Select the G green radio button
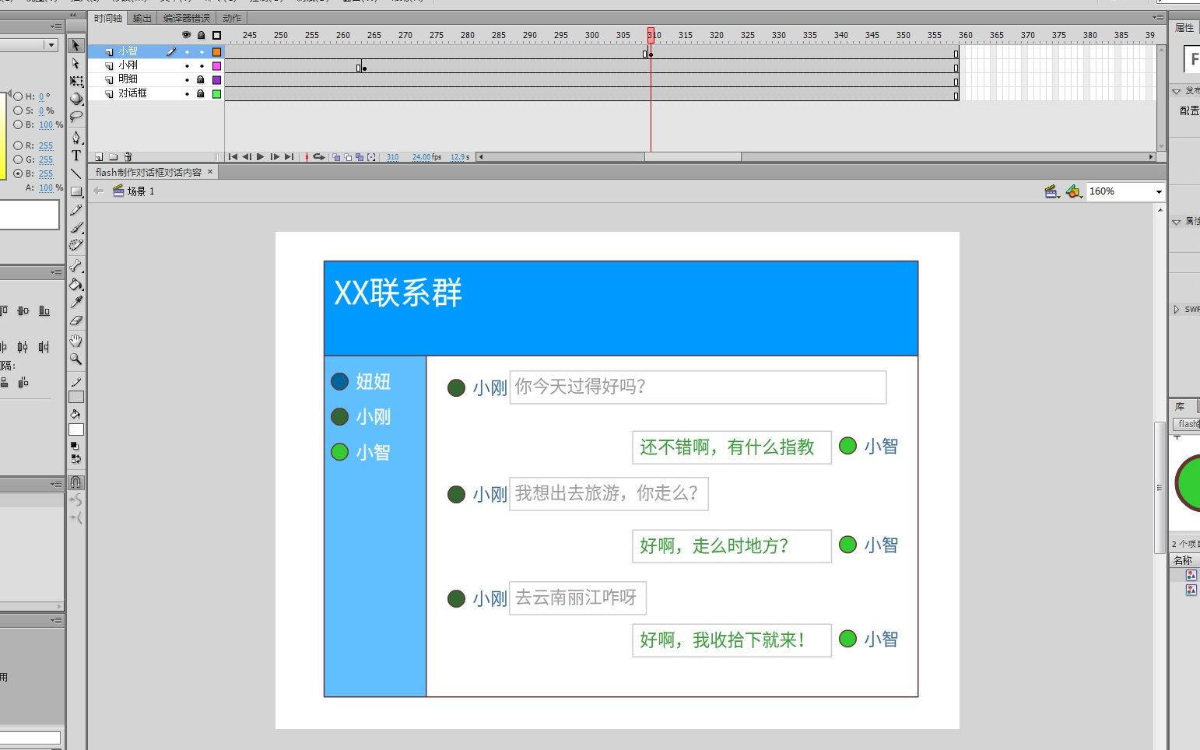Viewport: 1200px width, 750px height. [18, 159]
